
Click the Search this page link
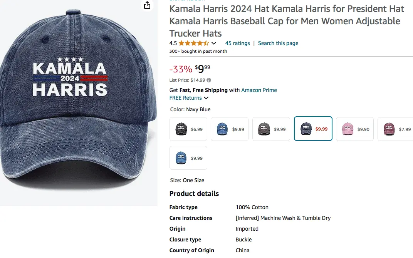pyautogui.click(x=278, y=43)
